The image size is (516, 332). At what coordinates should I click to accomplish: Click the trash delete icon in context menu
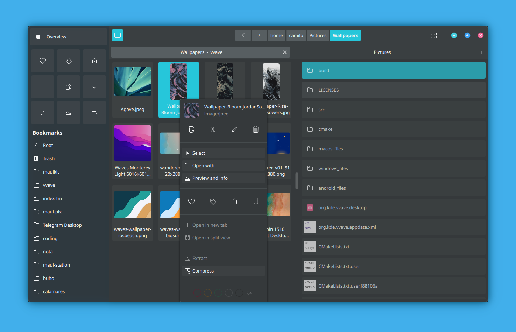[256, 129]
